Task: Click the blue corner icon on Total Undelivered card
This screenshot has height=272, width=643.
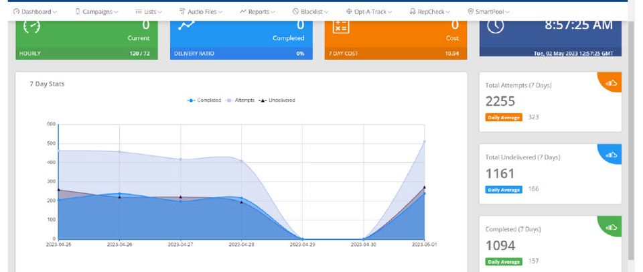Action: (x=610, y=155)
